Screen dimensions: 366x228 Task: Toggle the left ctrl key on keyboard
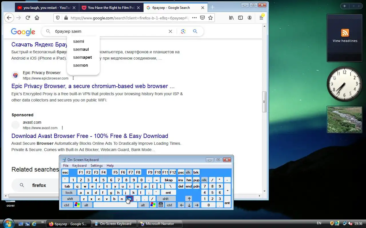click(x=66, y=205)
